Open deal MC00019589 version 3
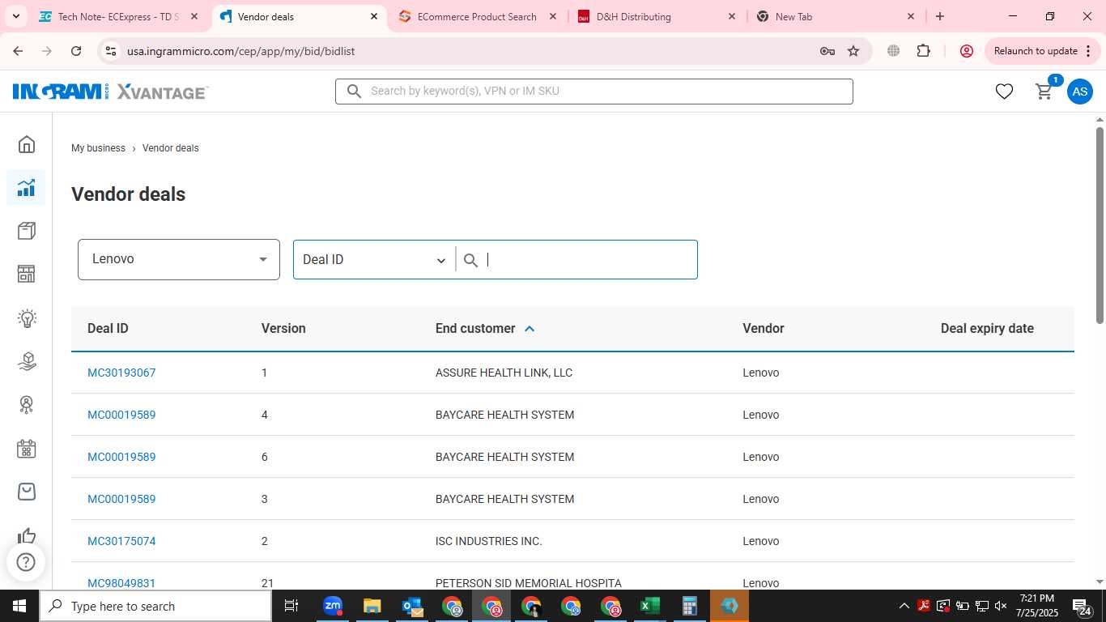The height and width of the screenshot is (622, 1106). point(121,499)
